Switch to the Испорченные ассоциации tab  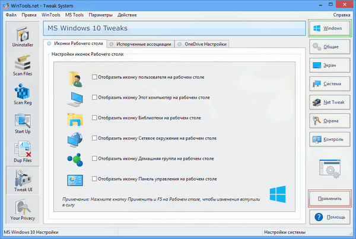141,44
